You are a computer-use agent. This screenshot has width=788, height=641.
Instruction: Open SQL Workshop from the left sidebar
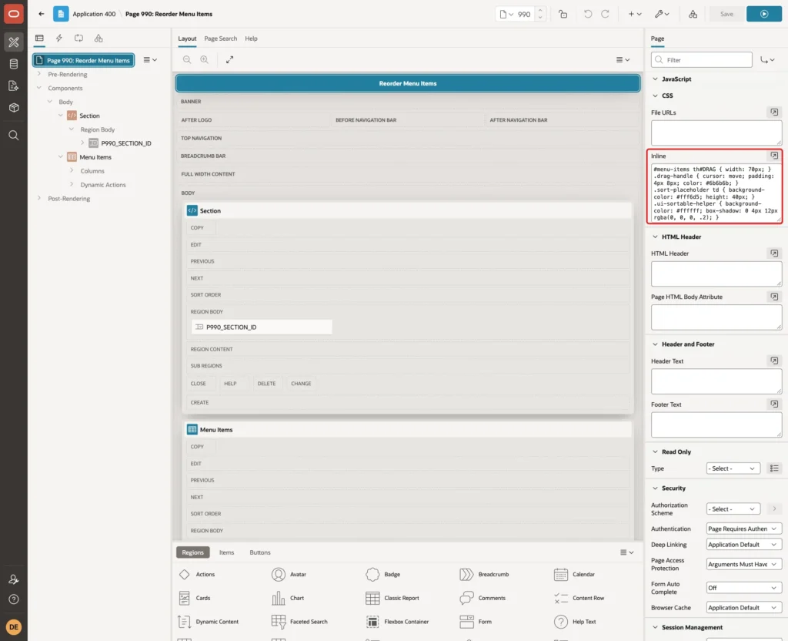pos(14,64)
